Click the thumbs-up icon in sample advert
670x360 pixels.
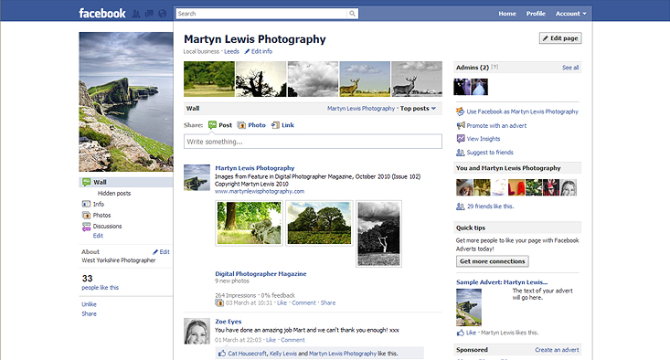tap(460, 333)
